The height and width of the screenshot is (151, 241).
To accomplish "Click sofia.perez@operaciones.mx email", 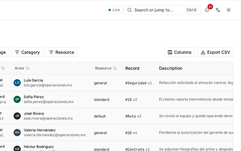I will point(49,102).
